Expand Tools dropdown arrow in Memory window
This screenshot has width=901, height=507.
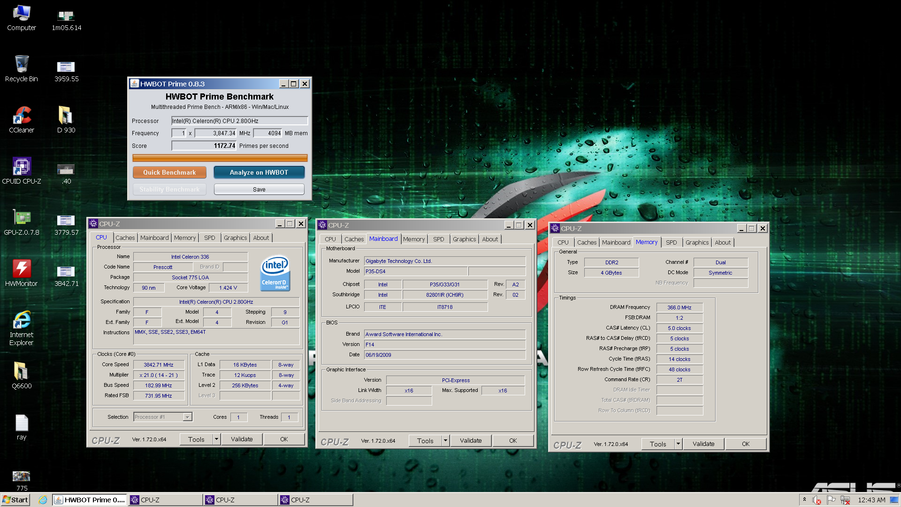678,444
